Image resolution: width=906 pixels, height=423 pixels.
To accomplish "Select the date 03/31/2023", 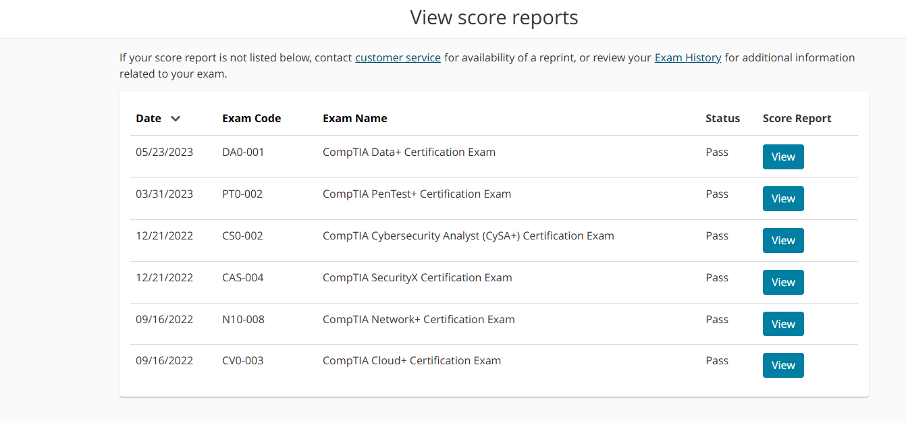I will [164, 194].
